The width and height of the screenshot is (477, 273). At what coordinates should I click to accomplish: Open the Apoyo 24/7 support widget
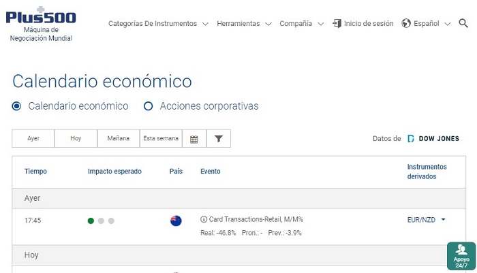(x=461, y=256)
